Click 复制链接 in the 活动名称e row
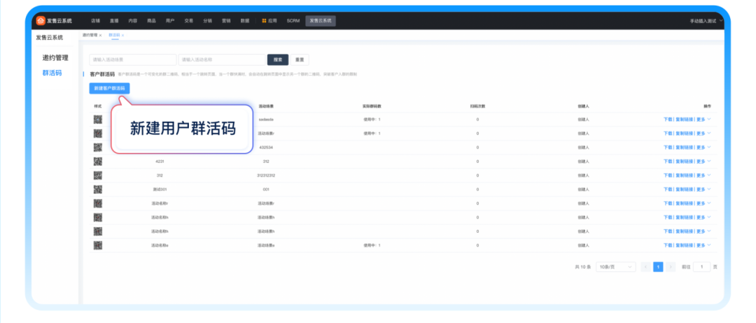Viewport: 756px width, 323px height. (x=684, y=245)
